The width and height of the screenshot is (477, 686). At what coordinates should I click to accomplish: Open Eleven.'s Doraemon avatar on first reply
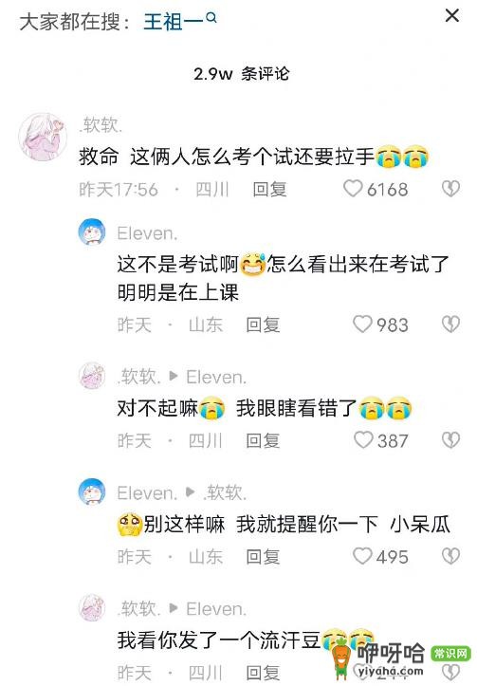(92, 232)
